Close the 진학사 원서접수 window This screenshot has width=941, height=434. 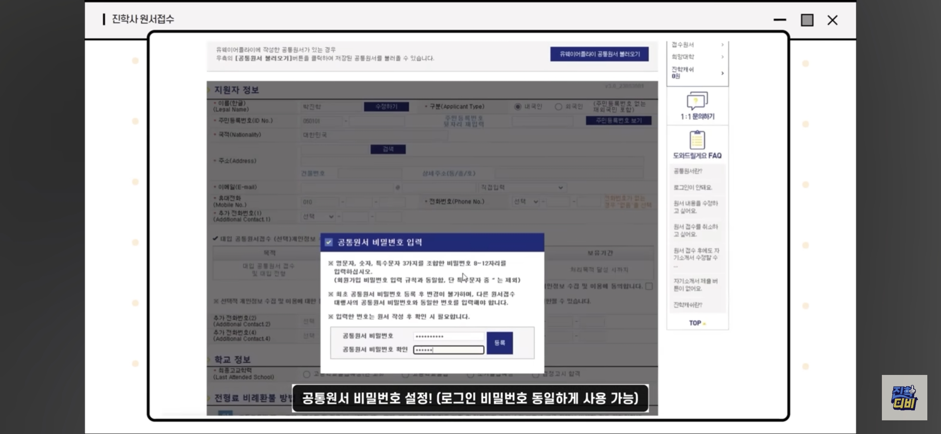pos(832,20)
